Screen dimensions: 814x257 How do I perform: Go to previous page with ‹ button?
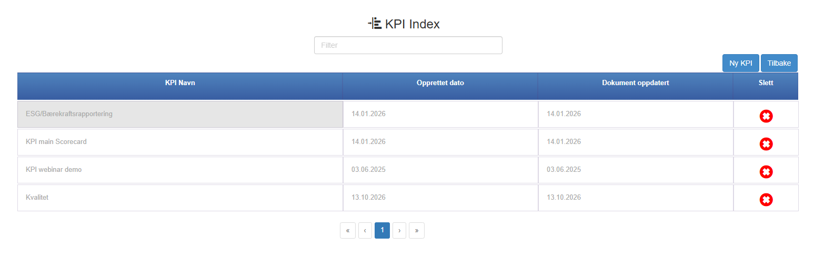(365, 230)
